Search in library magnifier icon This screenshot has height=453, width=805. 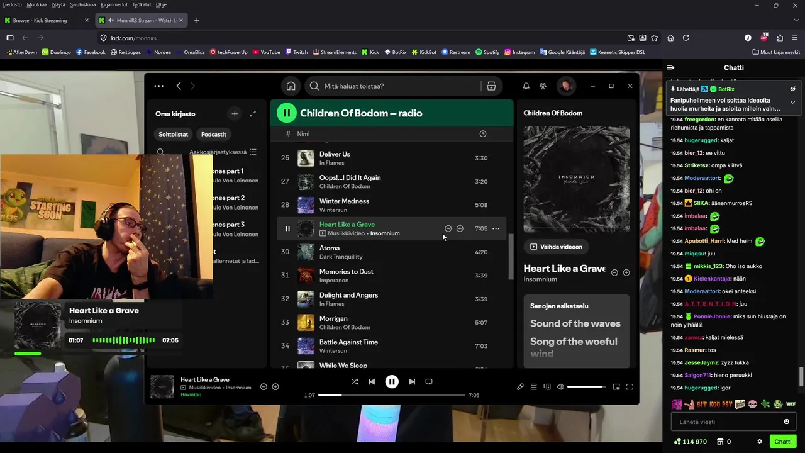click(160, 152)
